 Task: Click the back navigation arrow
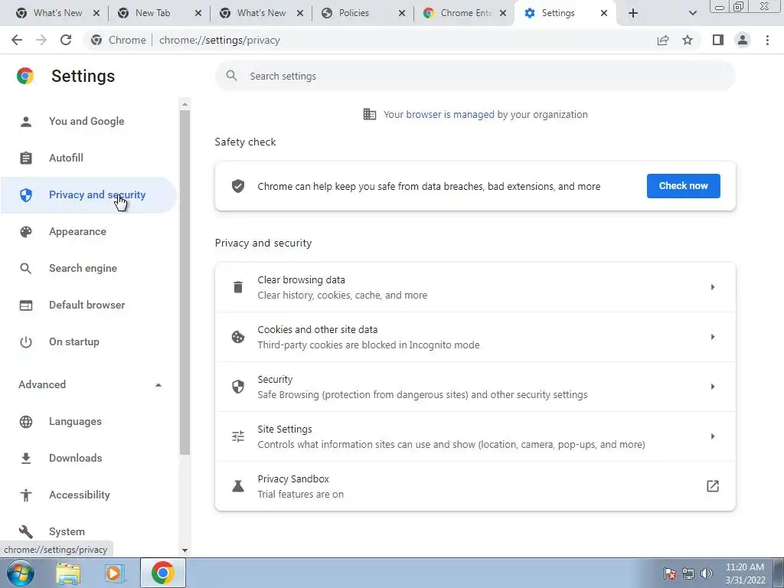[x=17, y=40]
